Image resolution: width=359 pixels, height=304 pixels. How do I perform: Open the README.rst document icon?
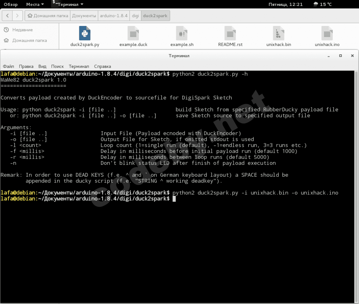point(230,34)
